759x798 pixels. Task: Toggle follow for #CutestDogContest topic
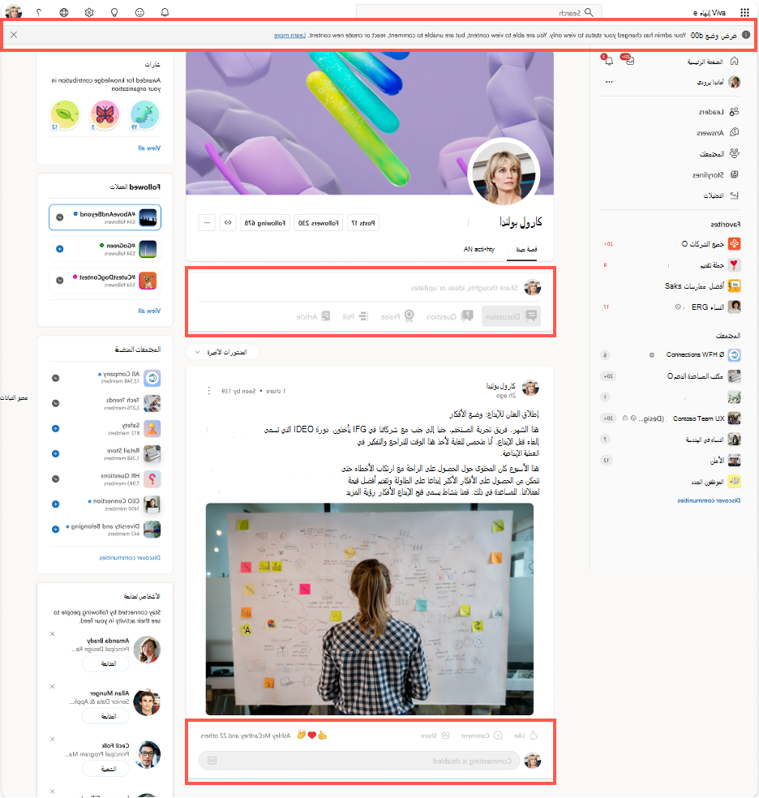pyautogui.click(x=60, y=281)
